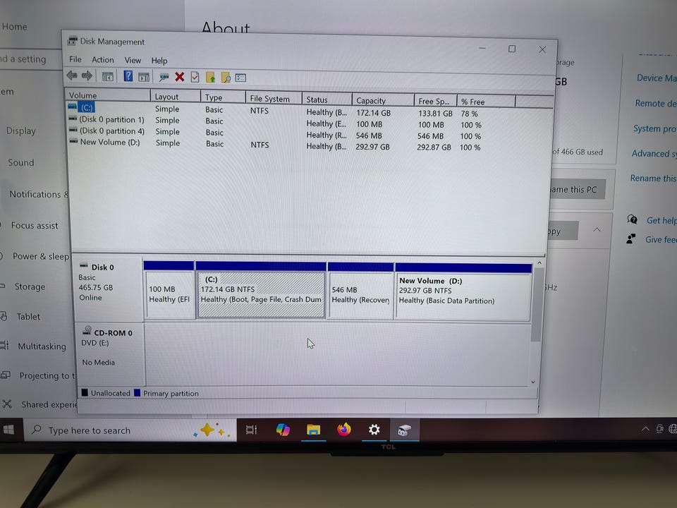Open Tablet in the Settings sidebar

(x=28, y=317)
